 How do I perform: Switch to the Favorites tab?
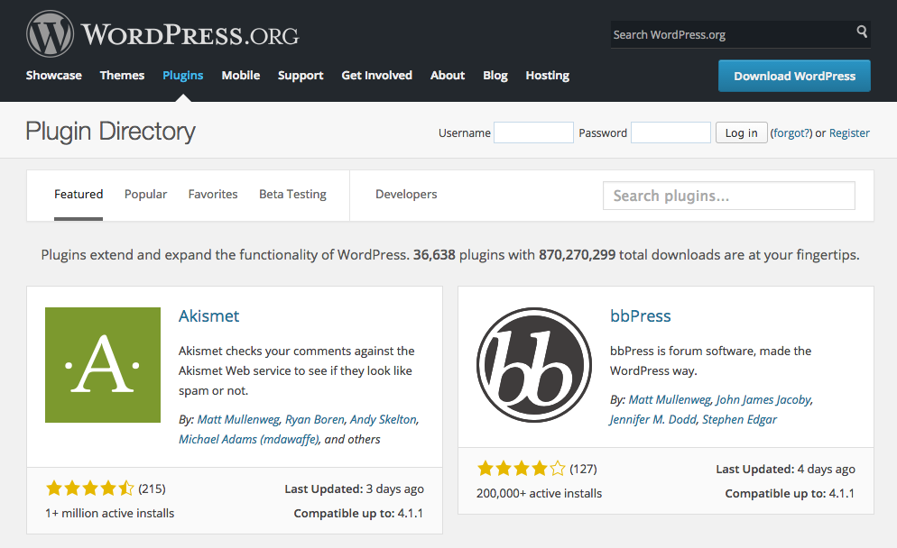coord(213,194)
